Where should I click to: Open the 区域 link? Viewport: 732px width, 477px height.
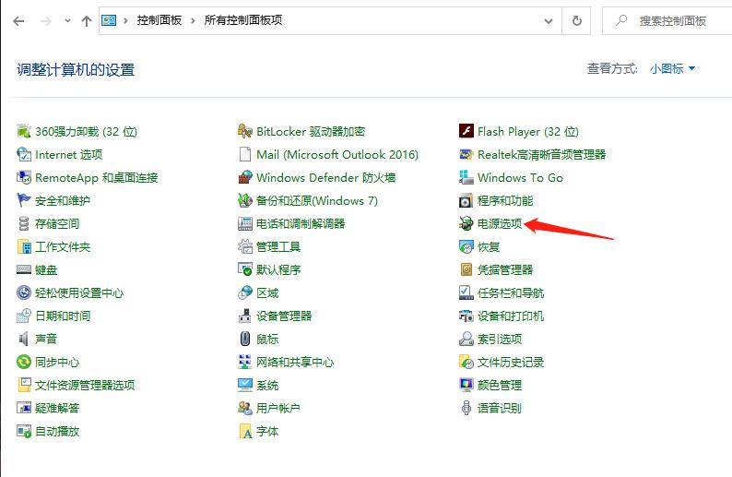tap(267, 293)
